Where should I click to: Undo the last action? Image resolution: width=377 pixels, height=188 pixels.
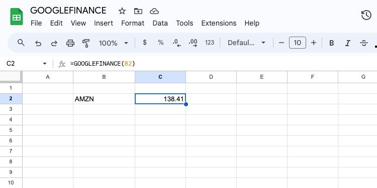click(38, 43)
